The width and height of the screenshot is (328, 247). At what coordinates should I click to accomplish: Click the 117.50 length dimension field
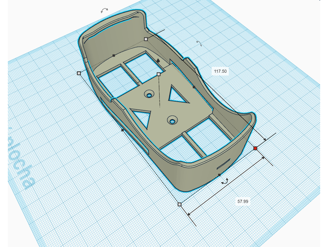click(x=220, y=71)
